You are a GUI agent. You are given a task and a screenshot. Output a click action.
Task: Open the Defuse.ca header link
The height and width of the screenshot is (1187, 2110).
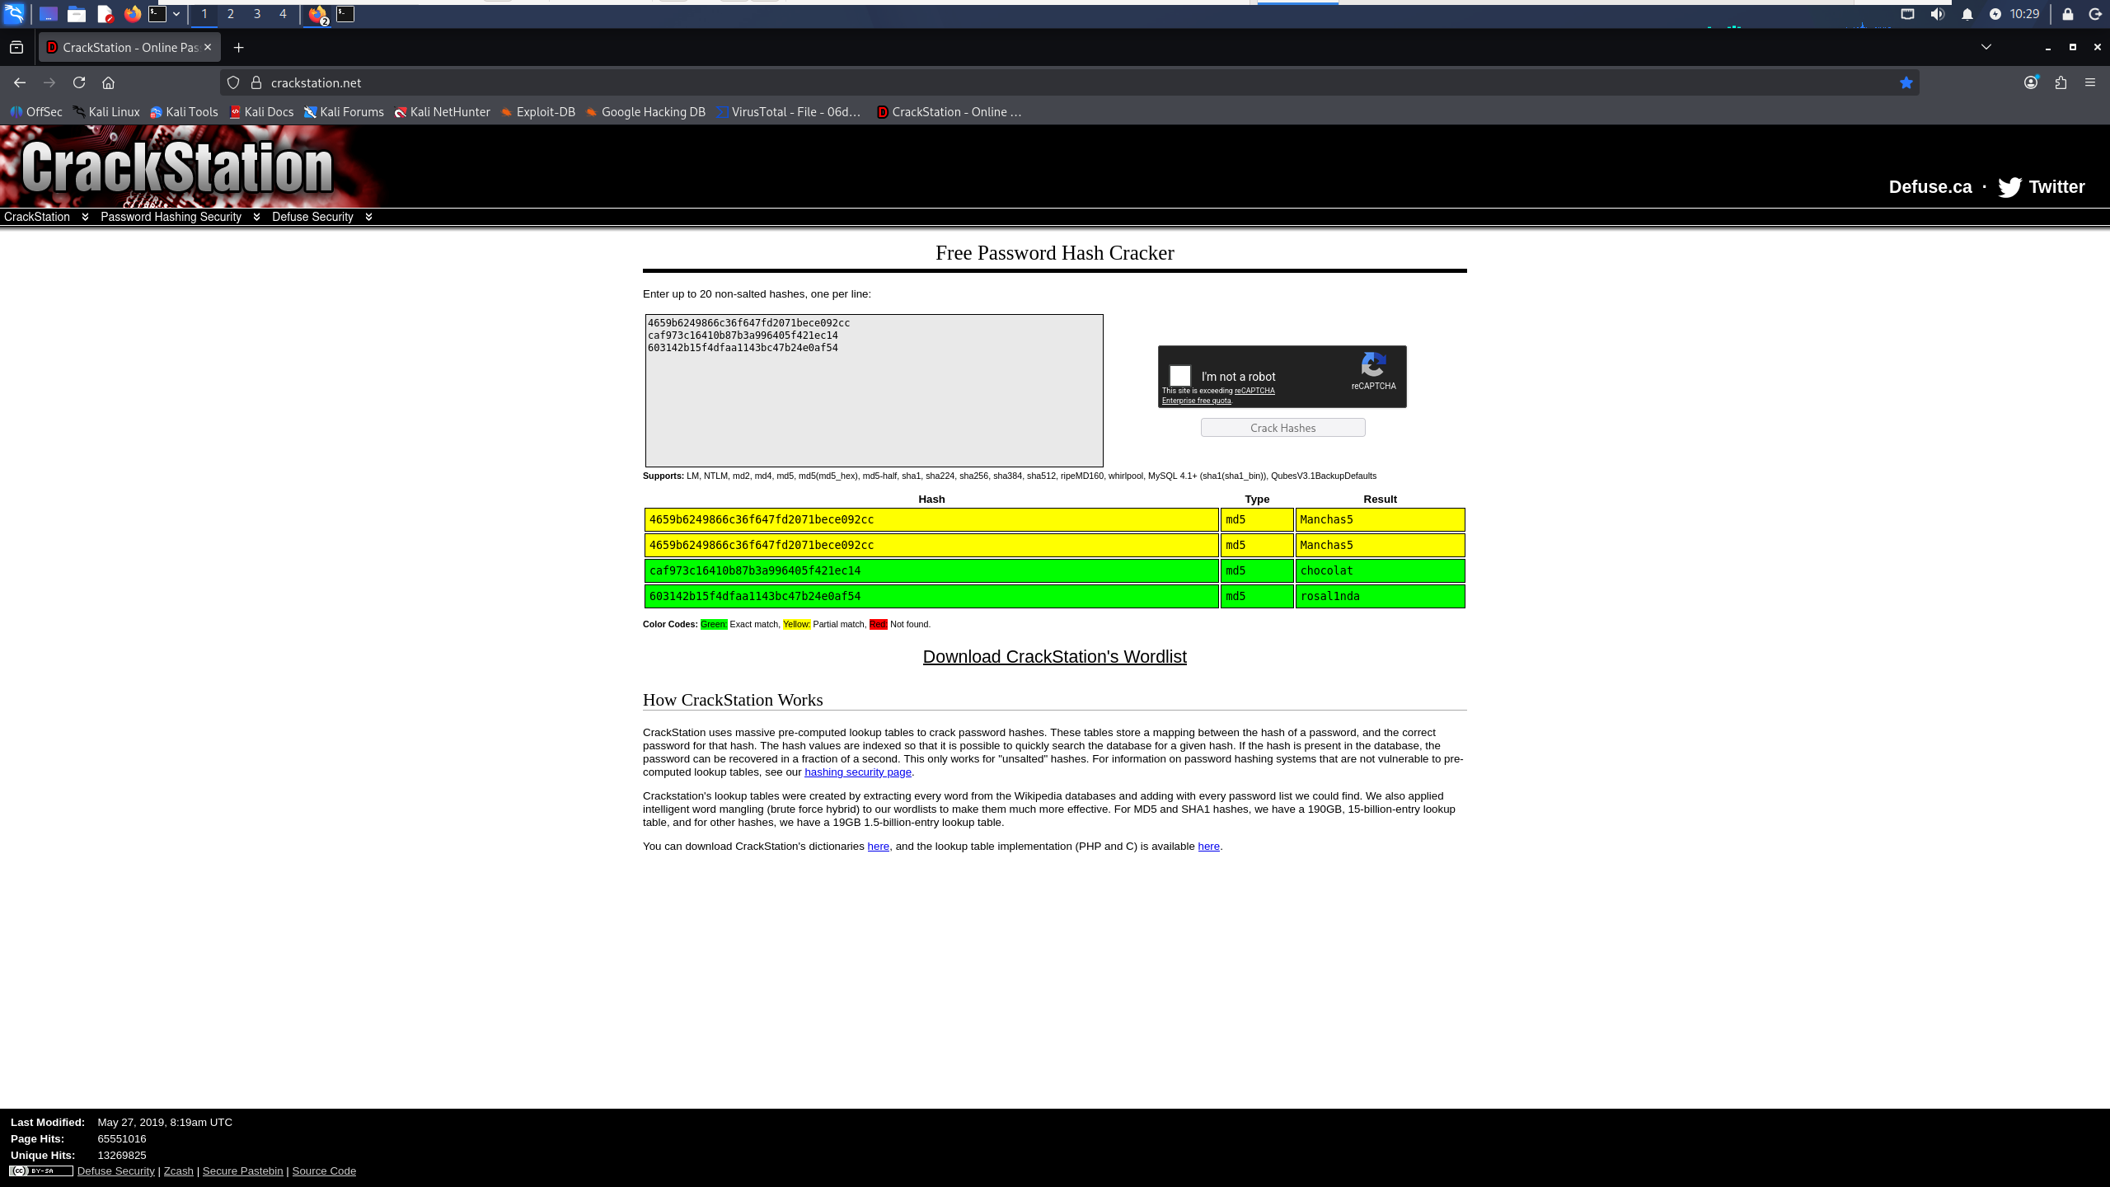coord(1930,187)
